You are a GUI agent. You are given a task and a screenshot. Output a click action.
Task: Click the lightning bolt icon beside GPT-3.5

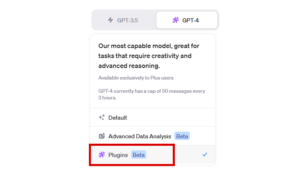tap(110, 20)
